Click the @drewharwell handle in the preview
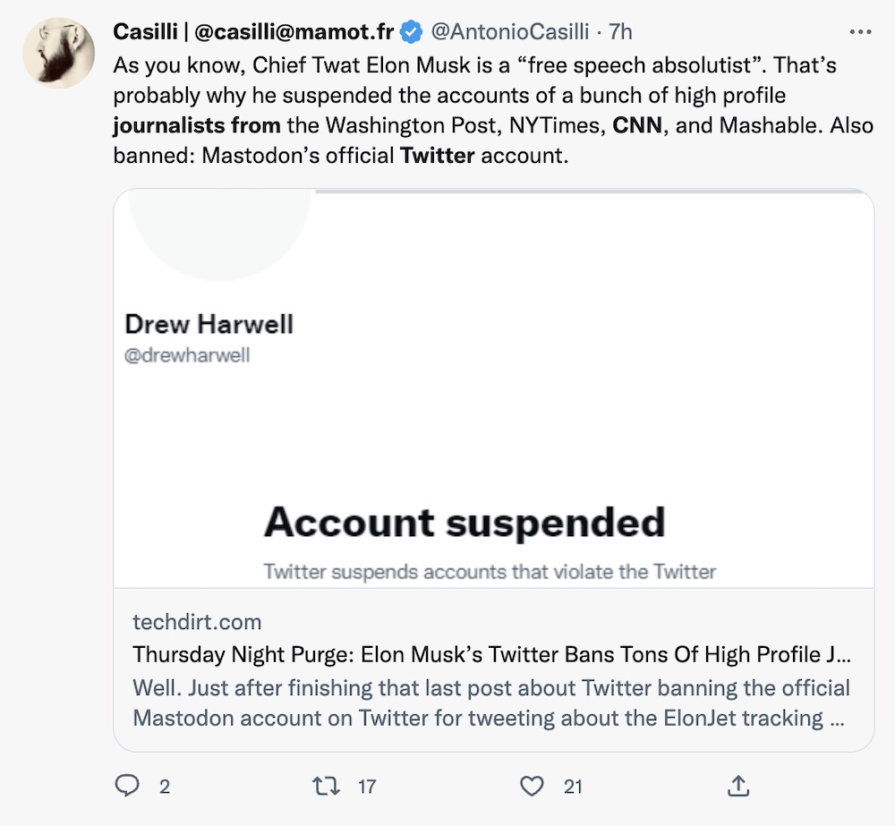This screenshot has height=826, width=895. pos(187,355)
